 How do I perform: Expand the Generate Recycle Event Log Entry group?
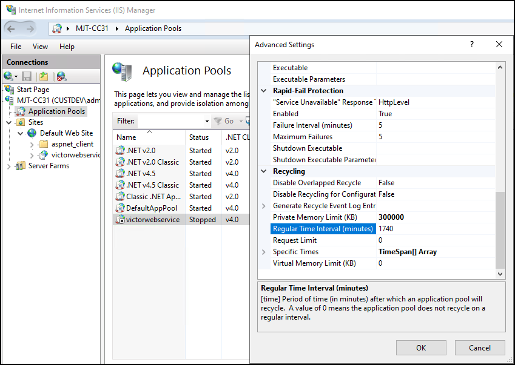click(263, 205)
